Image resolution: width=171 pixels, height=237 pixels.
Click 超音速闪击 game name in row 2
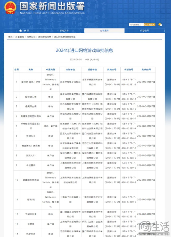click(31, 97)
